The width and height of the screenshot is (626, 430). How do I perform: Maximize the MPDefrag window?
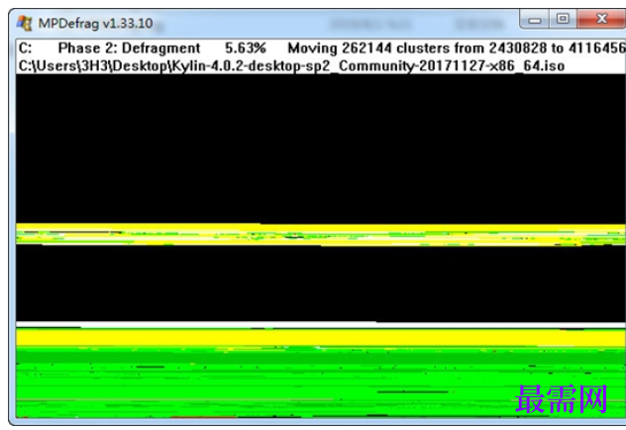(563, 19)
